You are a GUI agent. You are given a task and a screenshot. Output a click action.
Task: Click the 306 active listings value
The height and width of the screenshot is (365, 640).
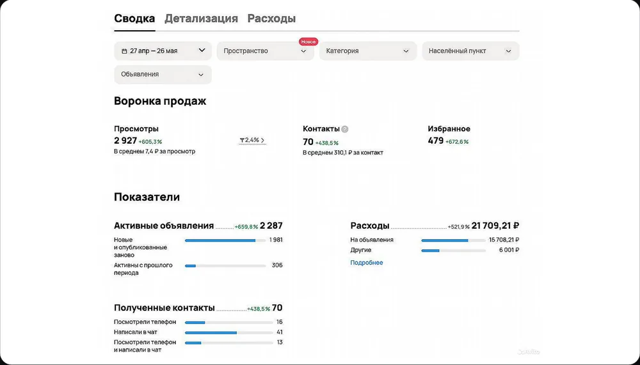tap(277, 265)
